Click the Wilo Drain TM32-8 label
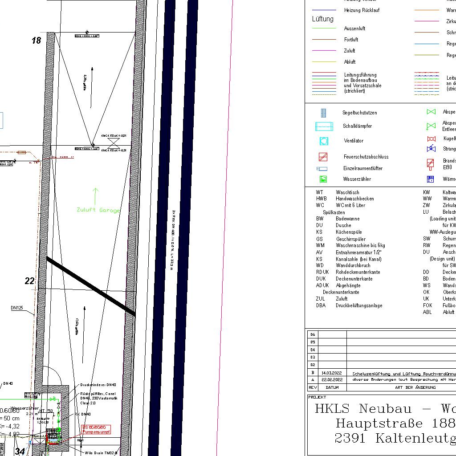Image resolution: width=456 pixels, height=456 pixels. 101,452
